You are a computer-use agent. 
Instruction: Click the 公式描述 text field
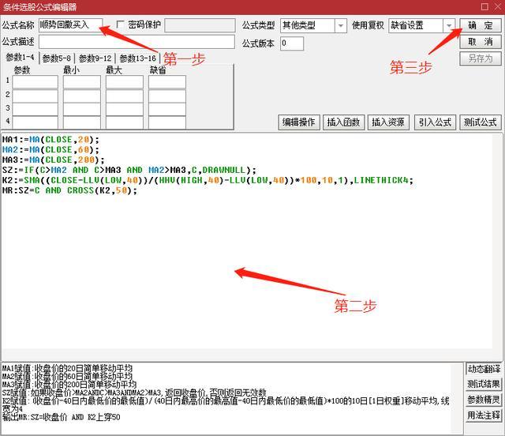[x=137, y=42]
